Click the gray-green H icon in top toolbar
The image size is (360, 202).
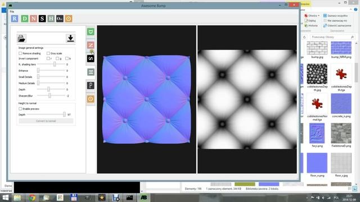tap(51, 19)
